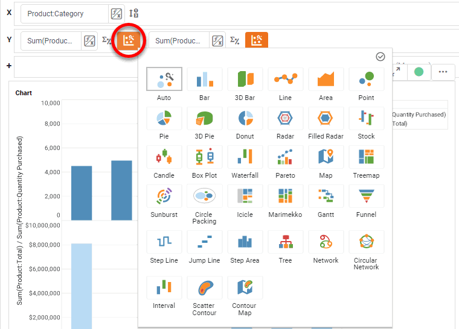Screen dimensions: 459x329
Task: Choose the Contour Map chart
Action: point(245,288)
